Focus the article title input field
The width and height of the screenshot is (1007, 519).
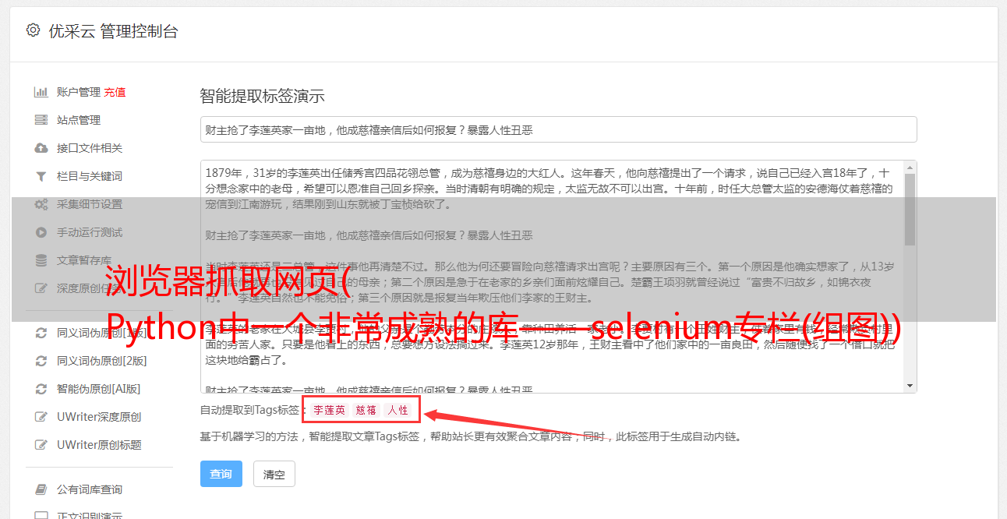558,129
